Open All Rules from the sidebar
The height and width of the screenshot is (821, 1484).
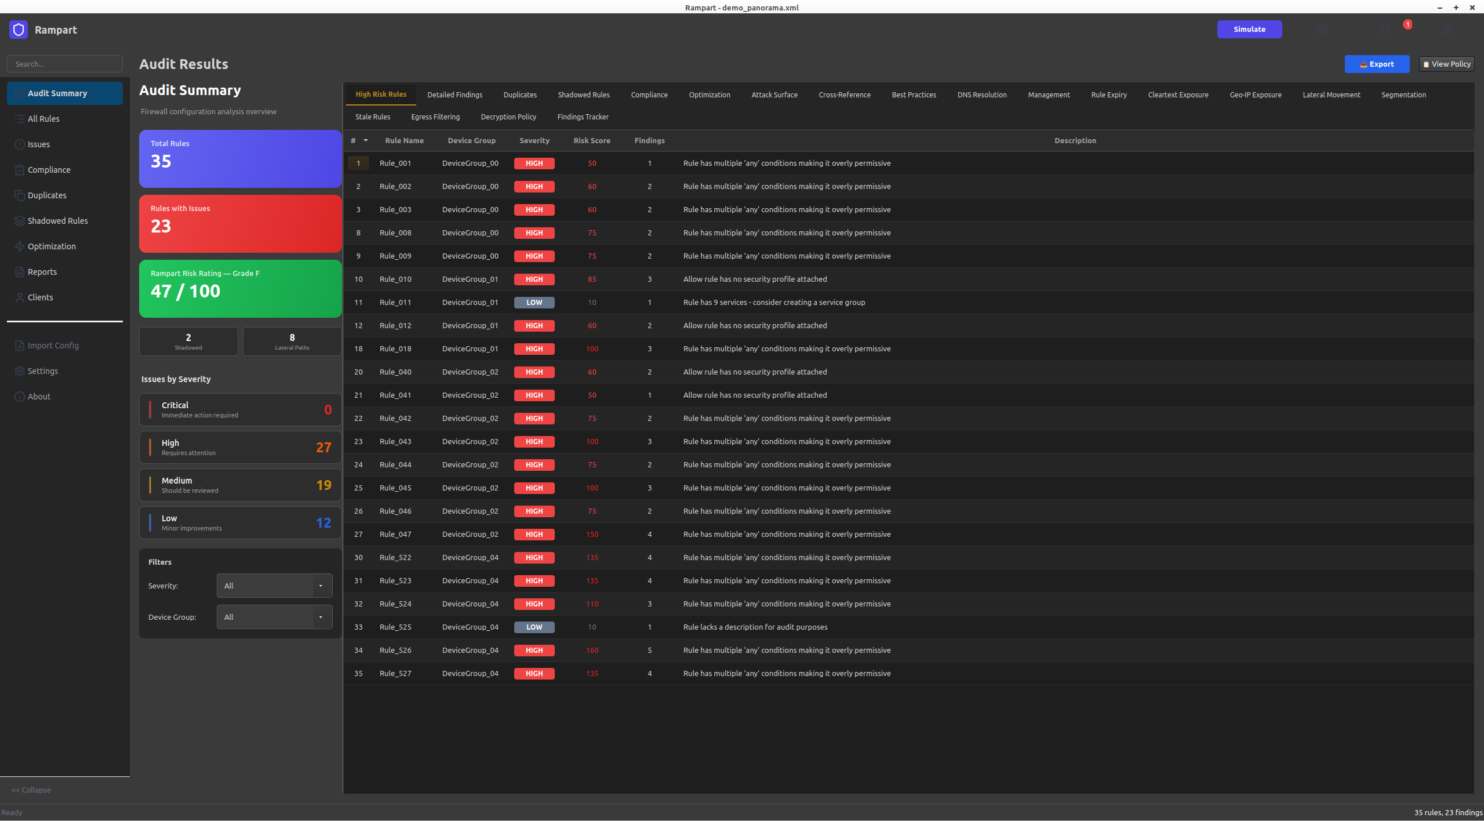(45, 118)
